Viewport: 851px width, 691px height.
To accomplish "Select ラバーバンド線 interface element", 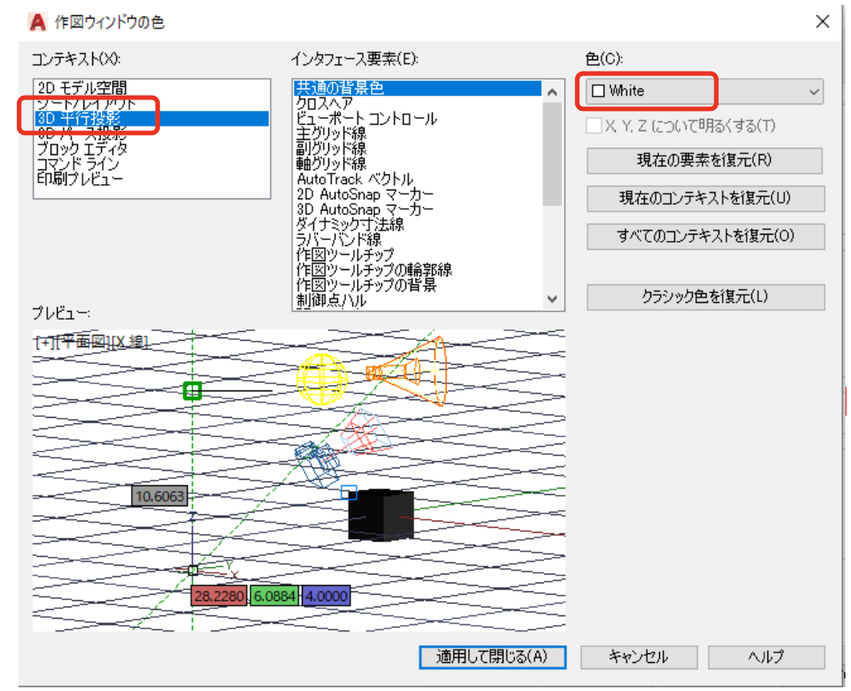I will (x=417, y=239).
